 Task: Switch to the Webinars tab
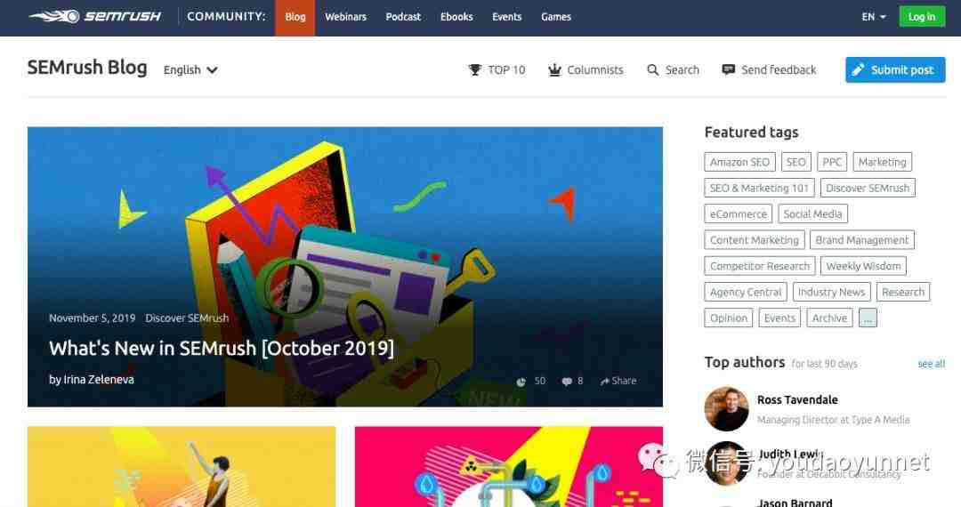coord(345,17)
